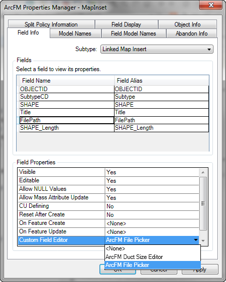Click the scroll up arrow in Field Properties
The height and width of the screenshot is (282, 226).
tap(203, 172)
